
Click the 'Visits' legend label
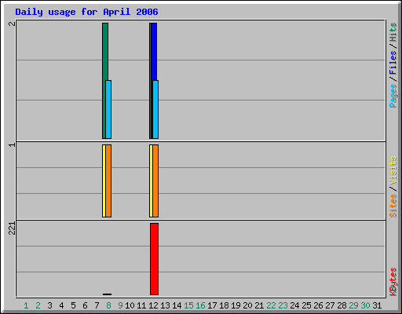coord(393,170)
